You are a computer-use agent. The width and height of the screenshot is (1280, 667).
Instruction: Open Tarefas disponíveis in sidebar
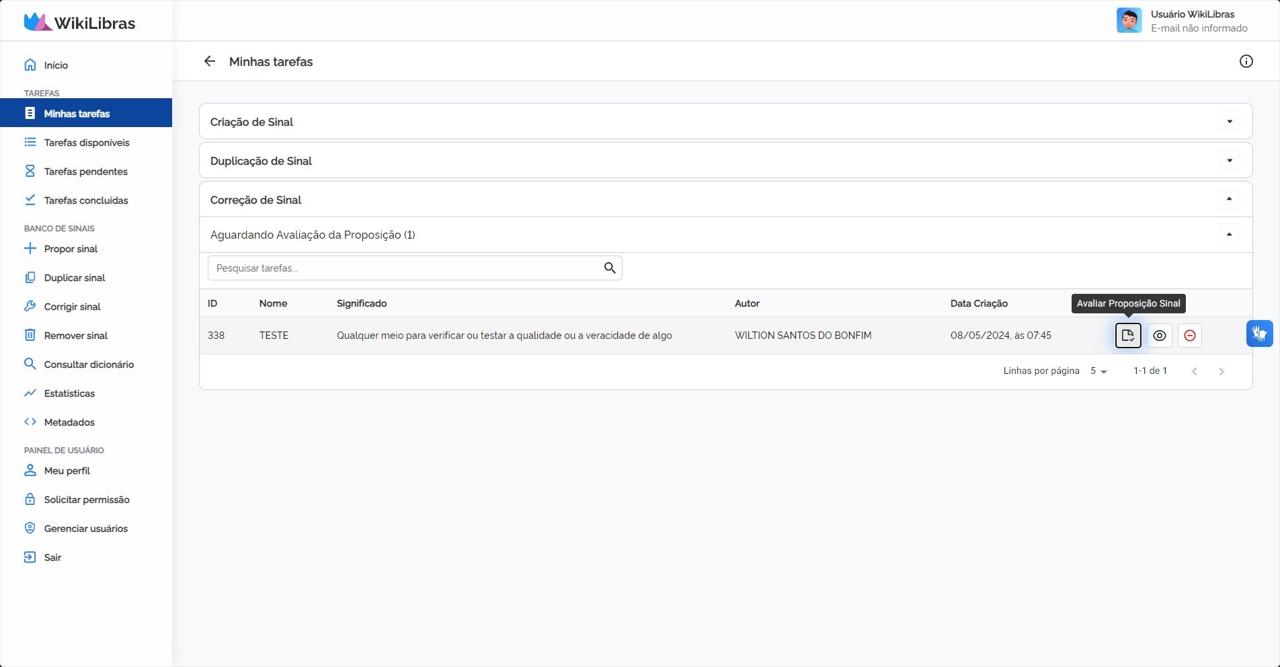[x=86, y=143]
